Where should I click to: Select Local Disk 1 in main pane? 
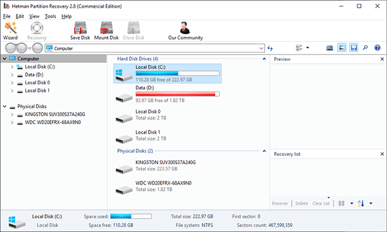167,136
